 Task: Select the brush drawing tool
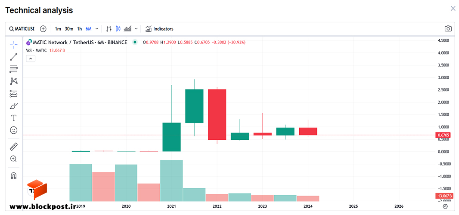click(14, 106)
